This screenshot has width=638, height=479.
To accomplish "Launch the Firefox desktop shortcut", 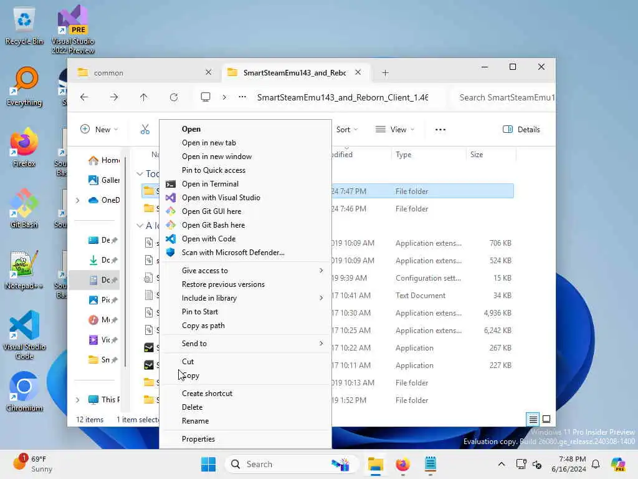I will [x=24, y=148].
